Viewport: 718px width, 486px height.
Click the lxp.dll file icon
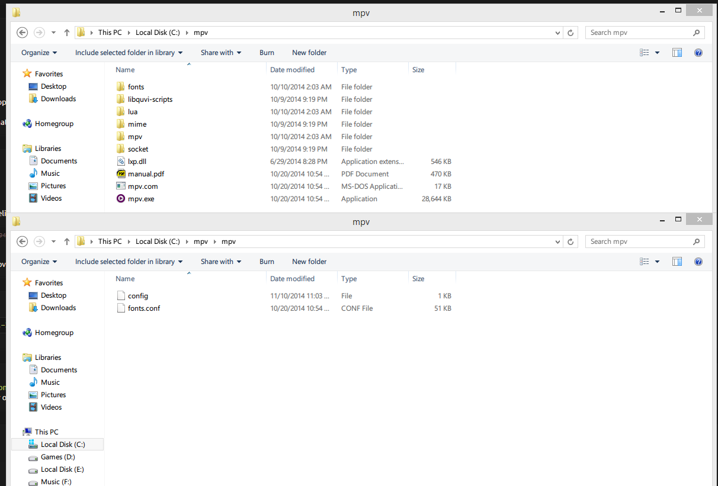coord(121,162)
